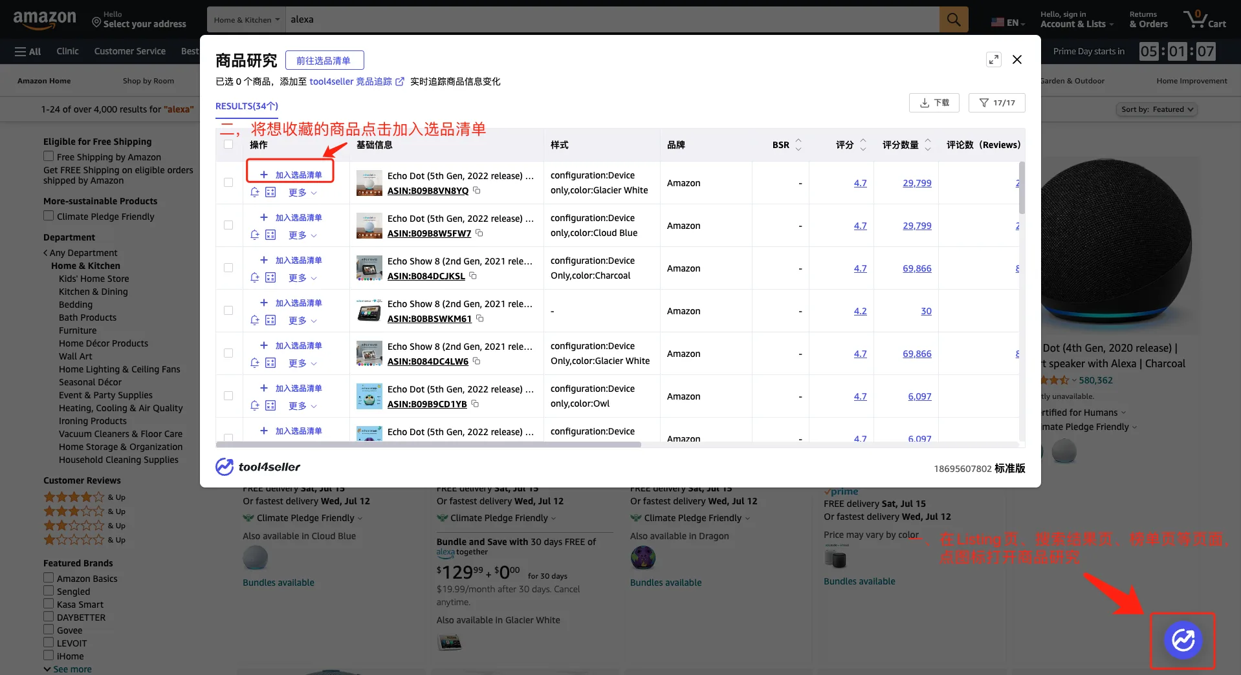Check the Govee brand filter

point(49,630)
